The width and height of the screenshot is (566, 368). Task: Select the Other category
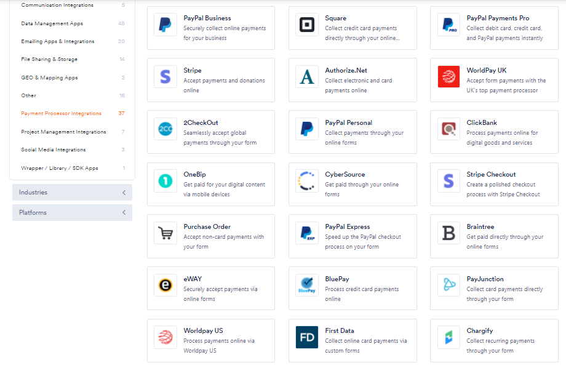pos(72,96)
